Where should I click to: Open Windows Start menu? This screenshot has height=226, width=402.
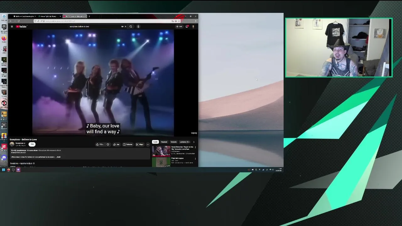[x=3, y=170]
